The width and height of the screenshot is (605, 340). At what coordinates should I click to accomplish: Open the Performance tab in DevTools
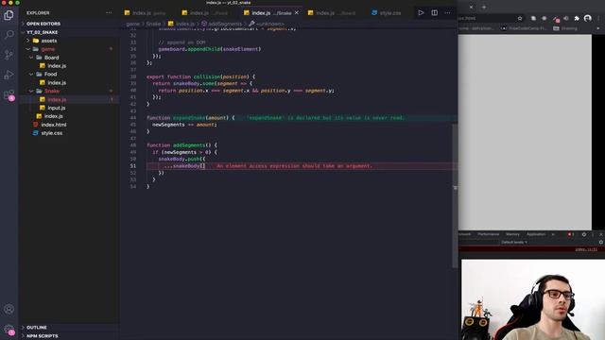(x=488, y=234)
